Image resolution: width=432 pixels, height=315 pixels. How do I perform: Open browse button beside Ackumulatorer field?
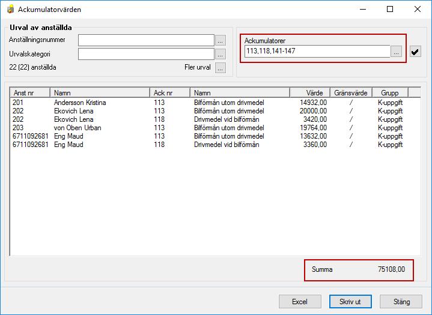[396, 51]
